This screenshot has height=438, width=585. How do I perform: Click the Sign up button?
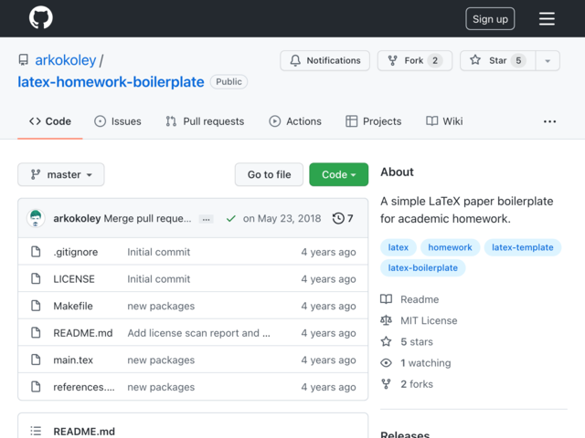[x=490, y=18]
